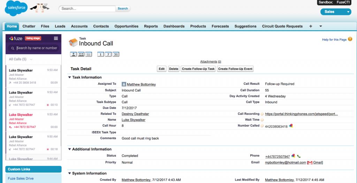Viewport: 357px width, 183px height.
Task: Focus the Salesforce global search field
Action: [87, 9]
